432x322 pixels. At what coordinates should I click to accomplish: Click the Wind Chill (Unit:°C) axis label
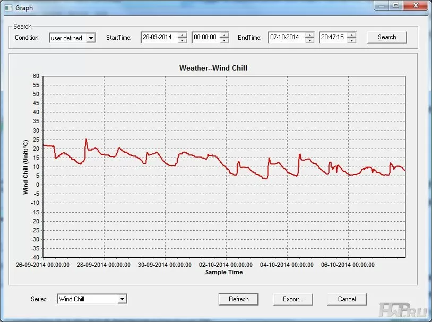click(25, 167)
